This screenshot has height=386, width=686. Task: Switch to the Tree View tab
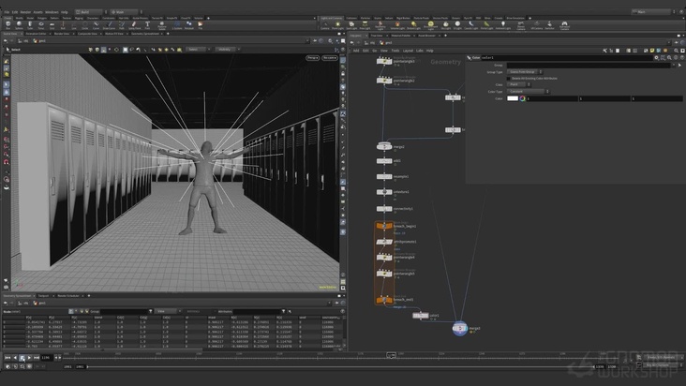pos(376,36)
